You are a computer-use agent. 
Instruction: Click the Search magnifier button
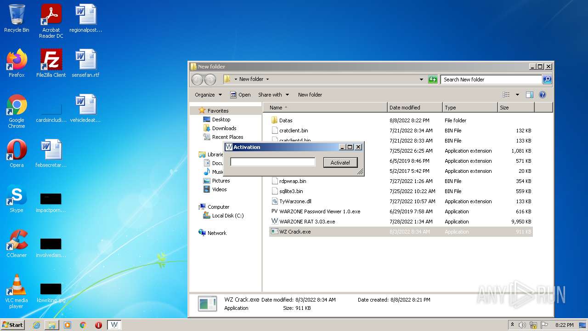click(547, 80)
